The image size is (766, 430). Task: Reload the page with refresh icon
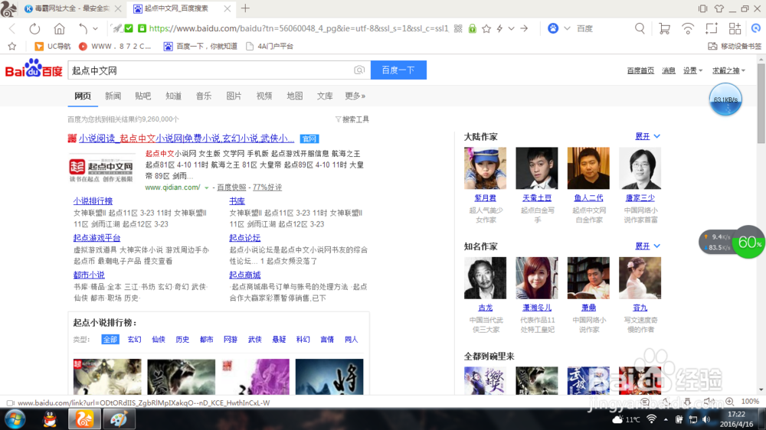coord(34,29)
